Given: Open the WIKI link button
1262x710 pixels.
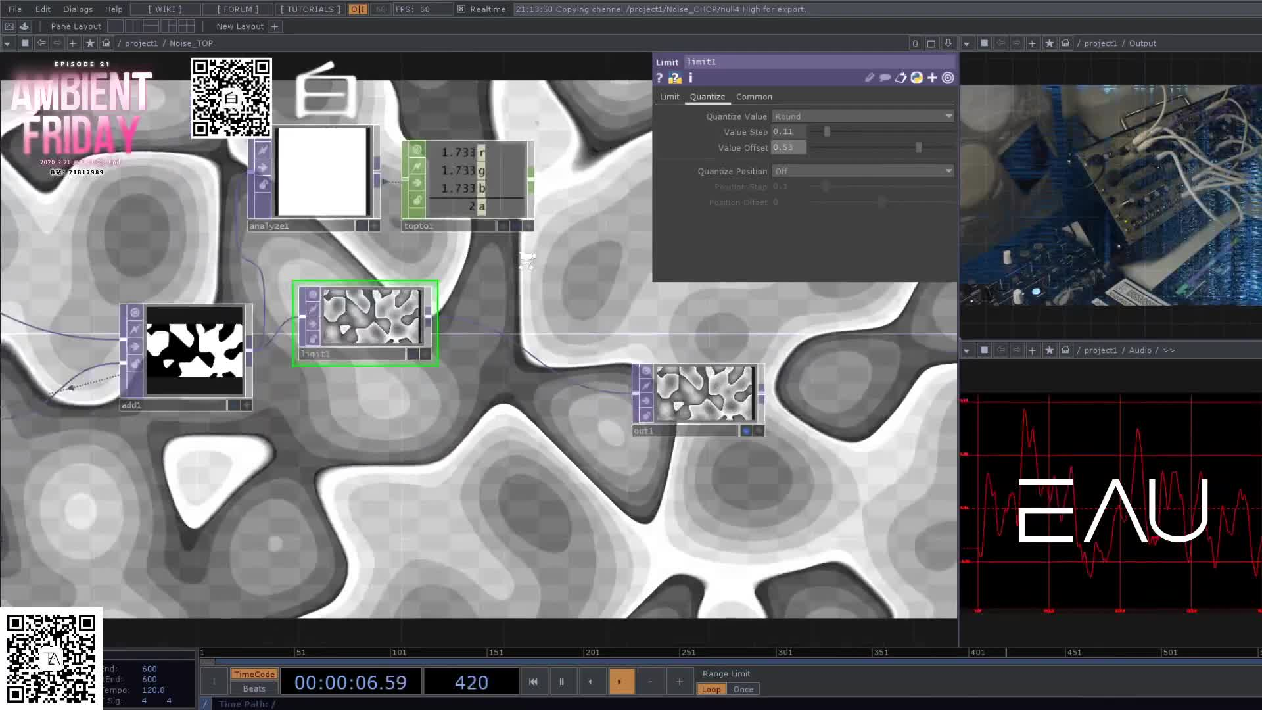Looking at the screenshot, I should click(x=165, y=9).
